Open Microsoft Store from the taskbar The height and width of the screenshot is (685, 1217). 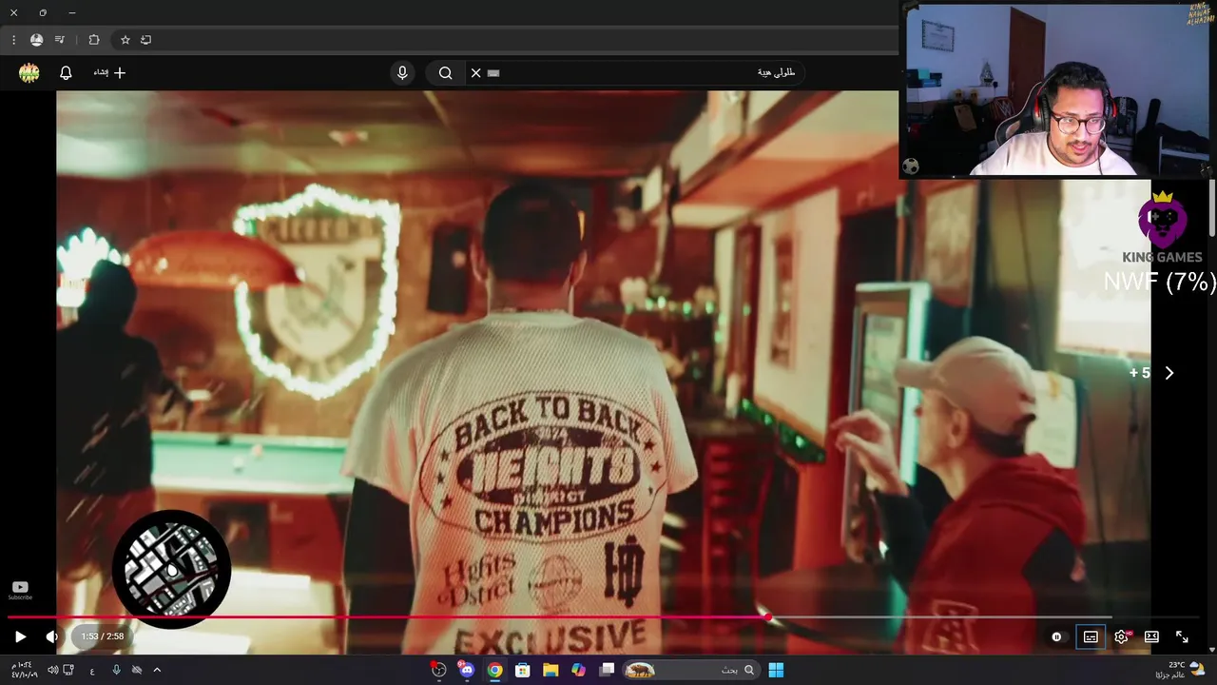(x=522, y=670)
